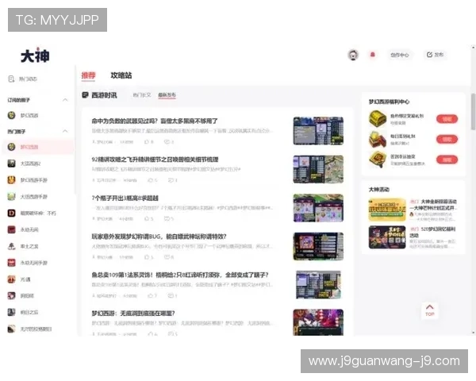Click the scrollbar down arrow
This screenshot has height=381, width=476.
tap(473, 333)
